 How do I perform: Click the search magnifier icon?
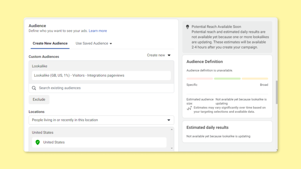(34, 88)
